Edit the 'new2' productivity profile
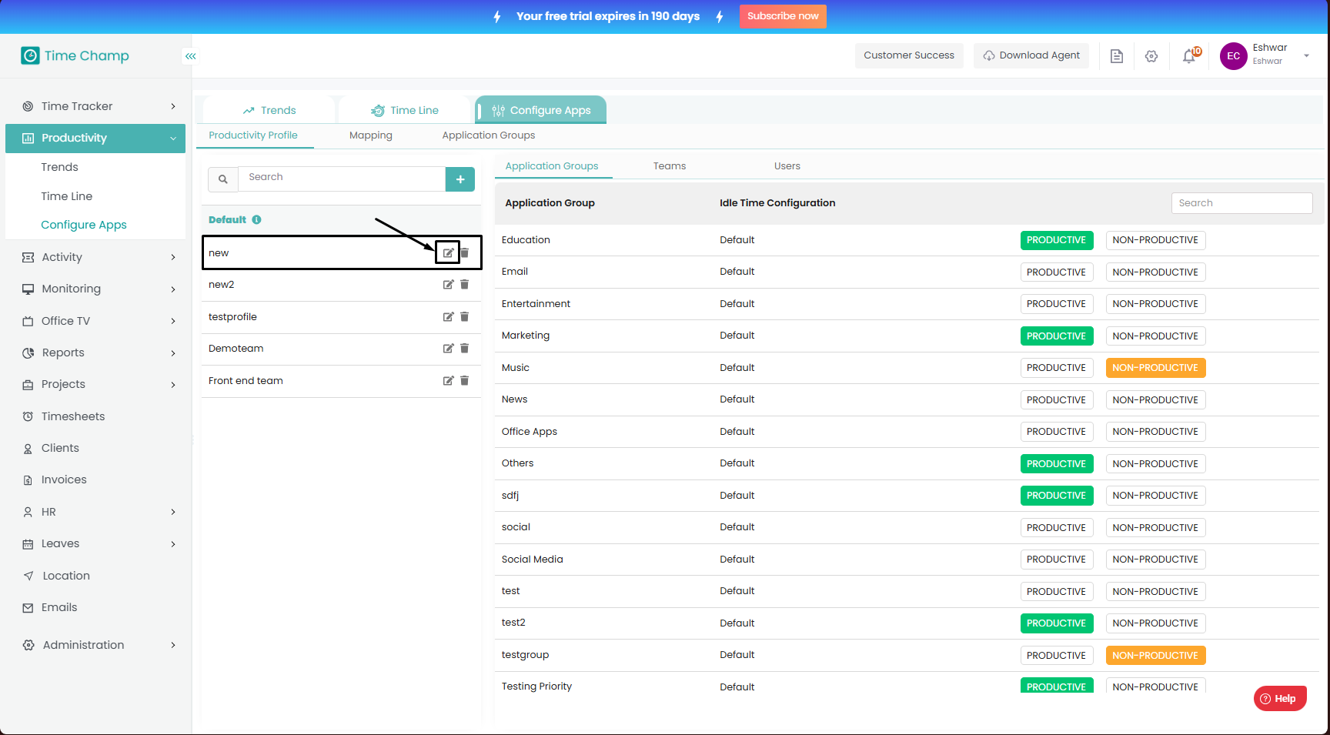 pos(448,285)
